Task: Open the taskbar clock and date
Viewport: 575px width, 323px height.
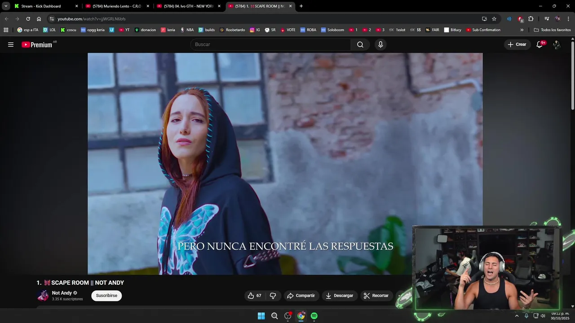Action: point(560,316)
